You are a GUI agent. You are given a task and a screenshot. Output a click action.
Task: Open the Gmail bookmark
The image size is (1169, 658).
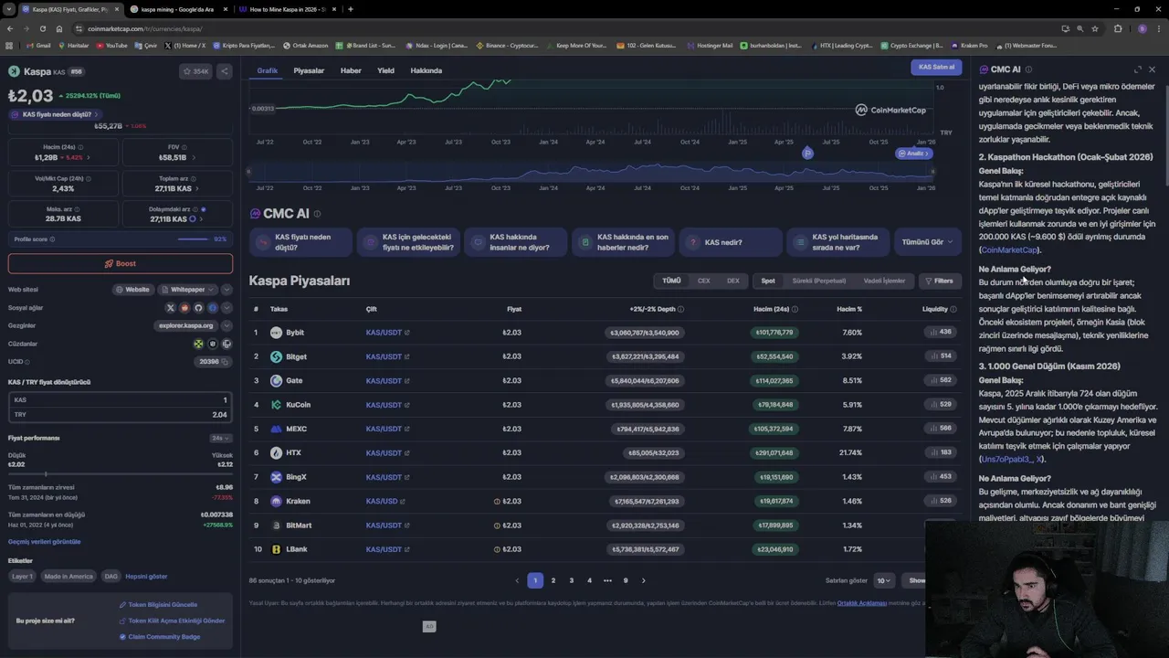[x=37, y=45]
